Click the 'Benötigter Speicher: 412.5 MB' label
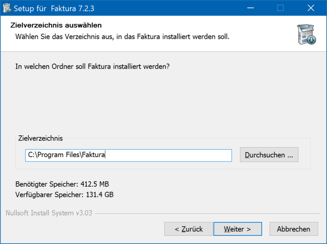 pyautogui.click(x=62, y=184)
